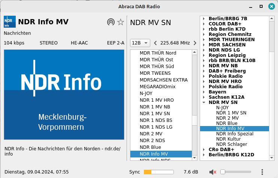This screenshot has width=278, height=178.
Task: Collapse the NDR MV SN ensemble
Action: coord(204,102)
